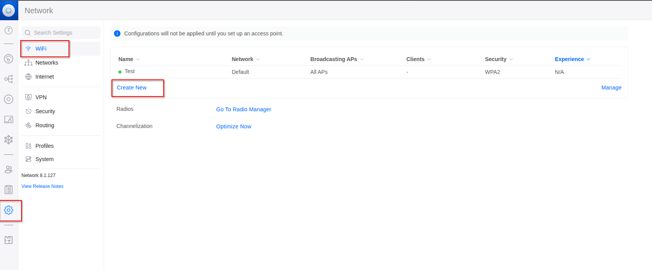Click the System icon in the sidebar
The image size is (652, 270).
[28, 159]
